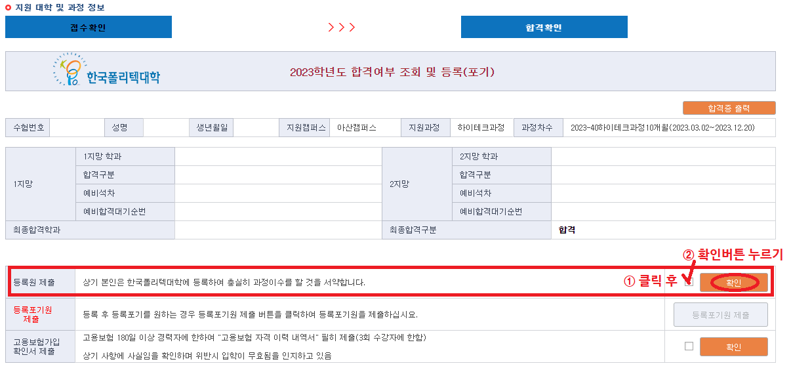Select the 하이테크과정 value text
This screenshot has width=791, height=372.
(481, 127)
